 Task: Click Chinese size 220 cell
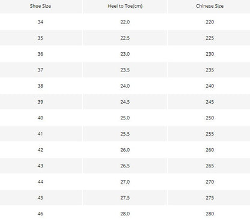[210, 22]
